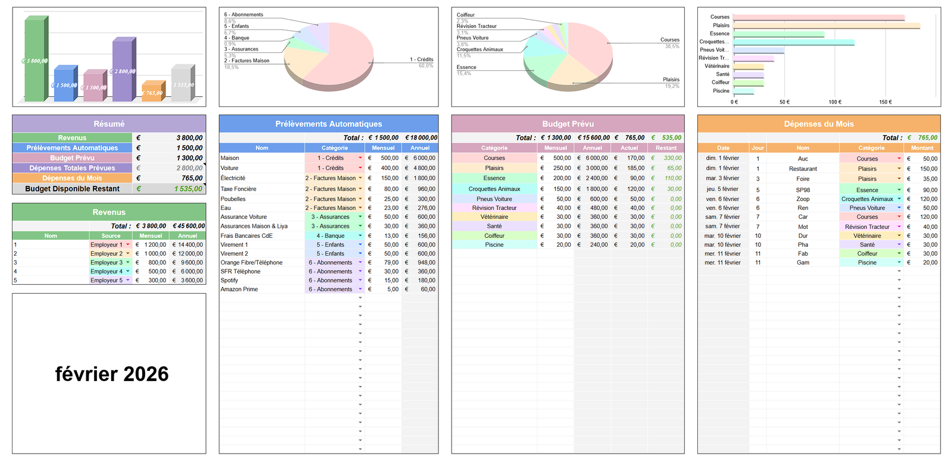Click the Restant column header in Budget Prévu

tap(666, 148)
